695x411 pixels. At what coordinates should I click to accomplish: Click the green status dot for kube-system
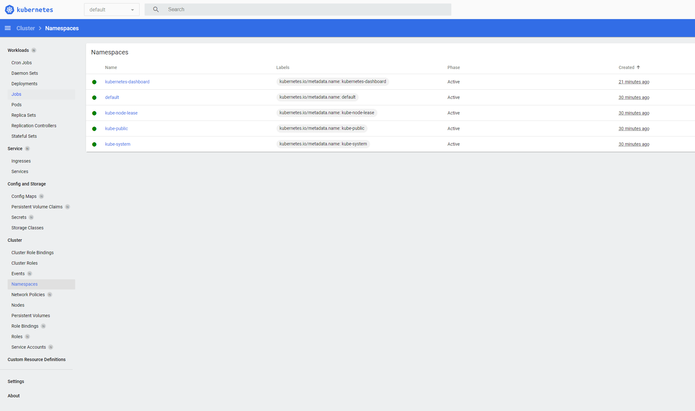click(x=94, y=144)
